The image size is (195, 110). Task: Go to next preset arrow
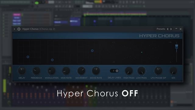tap(171, 29)
